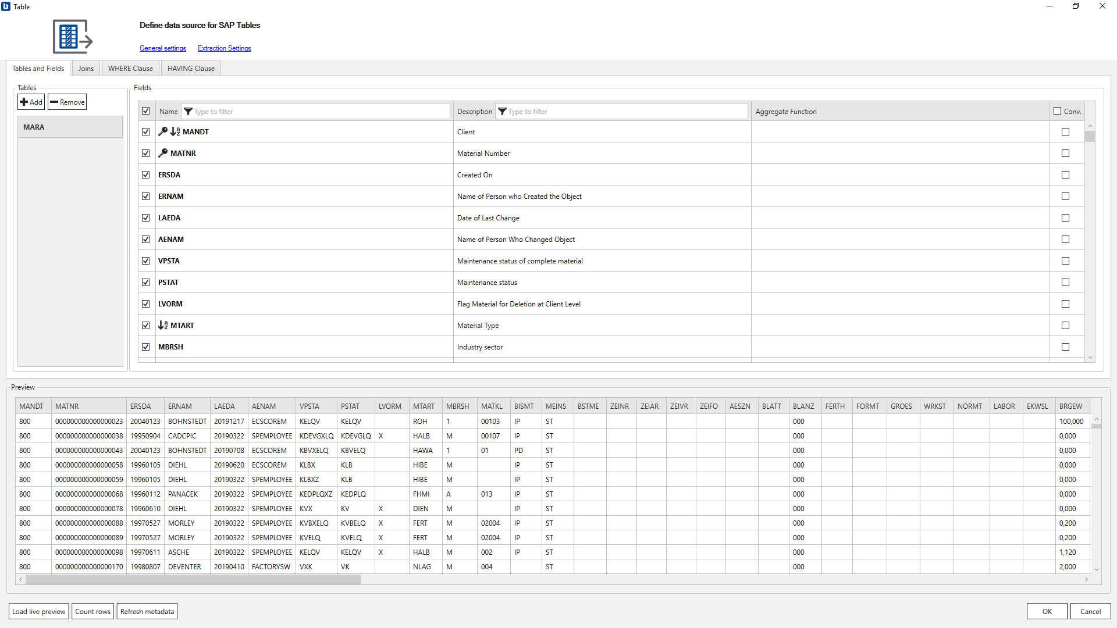Click the minus icon on the Remove button
Screen dimensions: 1117x628
tap(54, 102)
